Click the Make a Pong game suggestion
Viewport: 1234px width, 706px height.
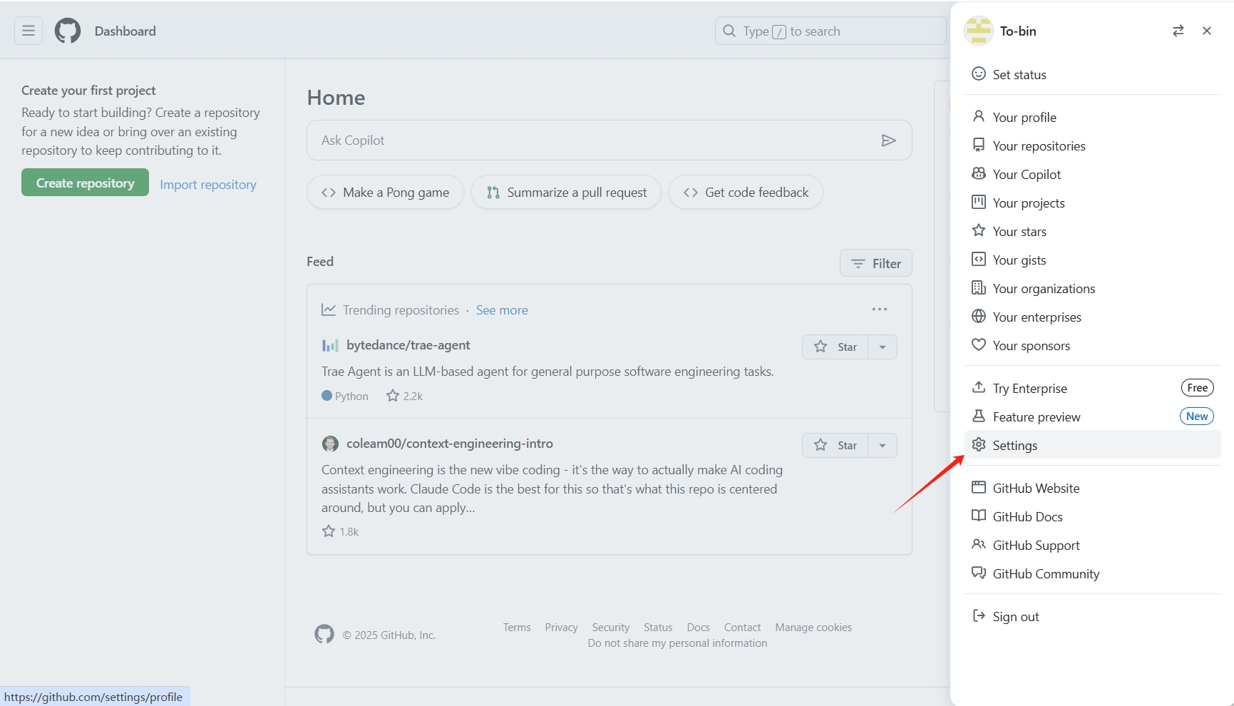click(385, 193)
